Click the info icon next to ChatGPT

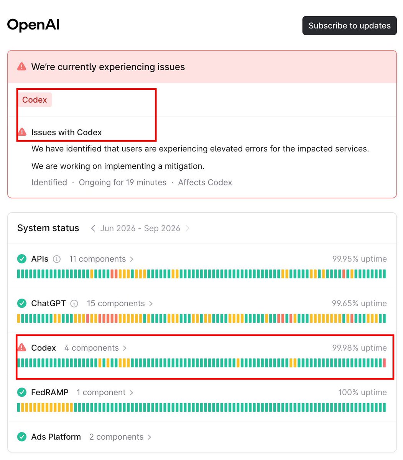point(74,304)
